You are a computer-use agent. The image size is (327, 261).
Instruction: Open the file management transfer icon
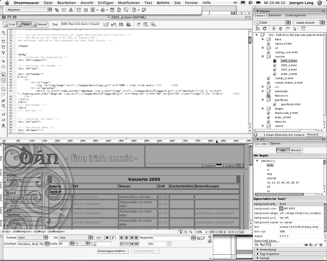click(x=121, y=24)
